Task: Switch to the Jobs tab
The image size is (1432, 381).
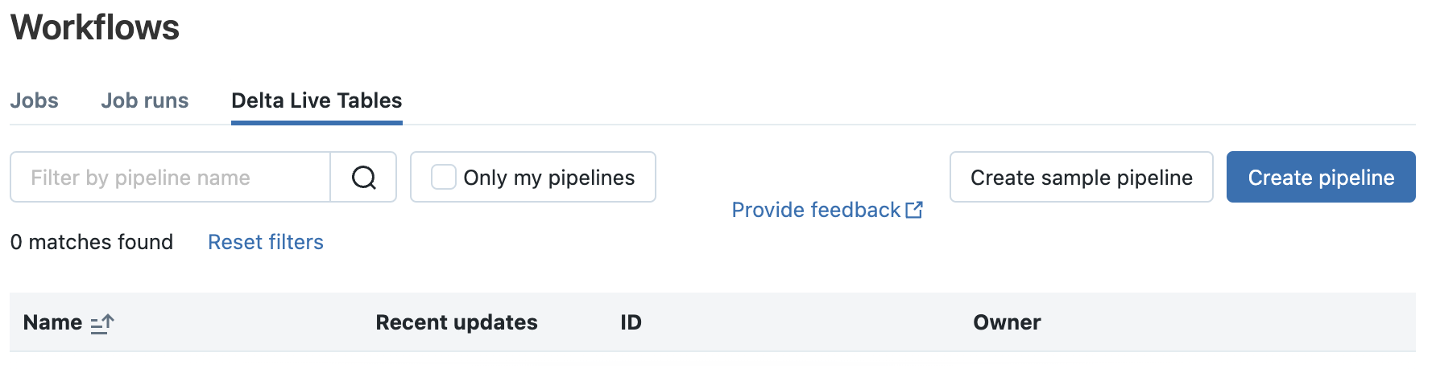Action: [35, 100]
